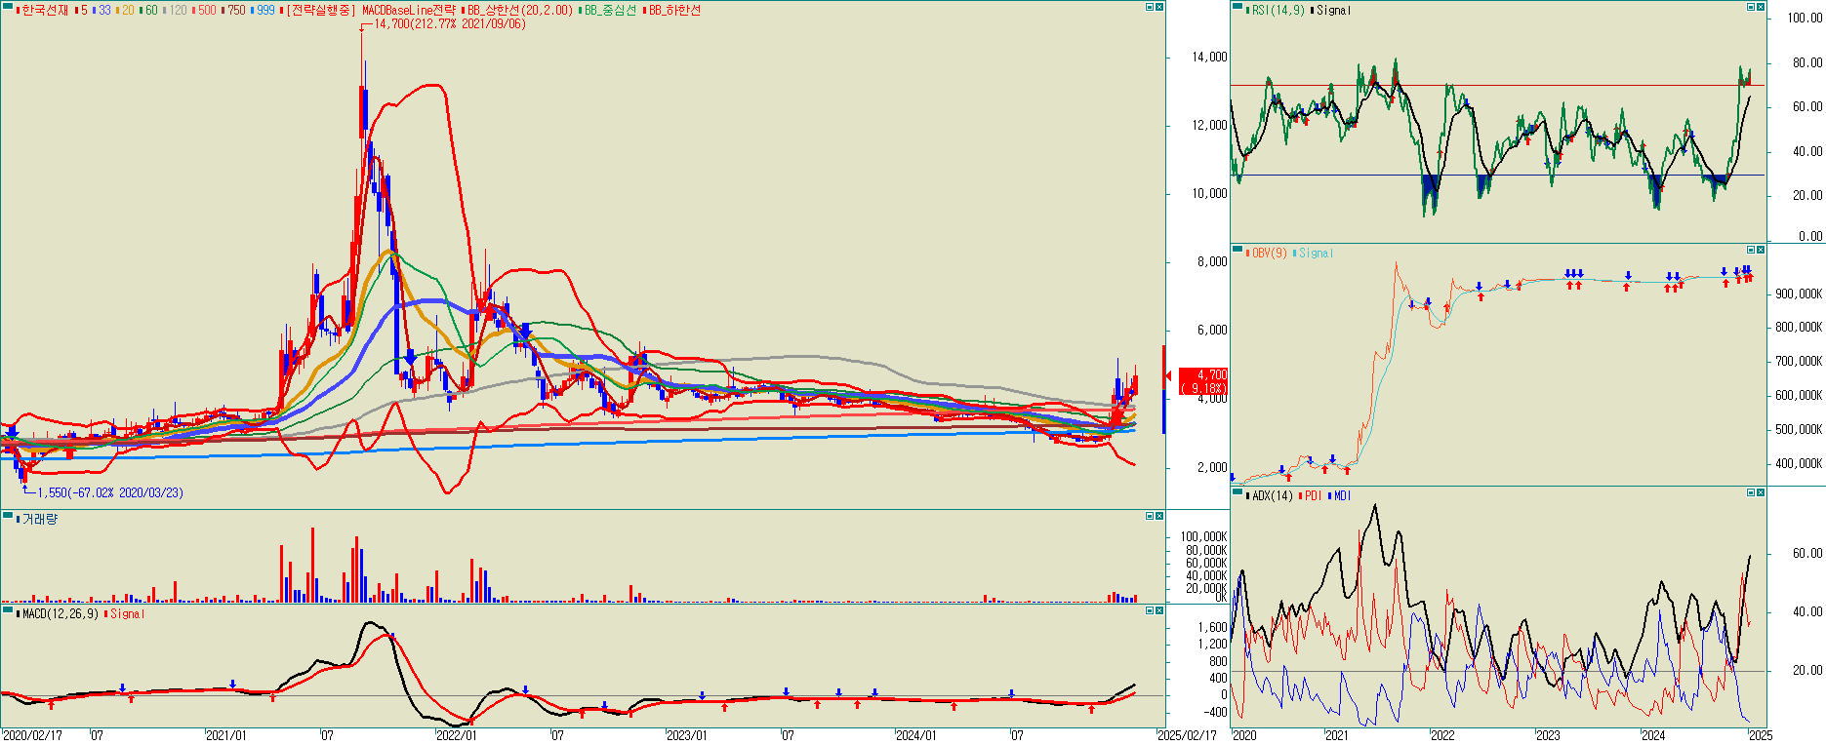Image resolution: width=1826 pixels, height=745 pixels.
Task: Close the 거래량 volume panel
Action: coord(1159,516)
